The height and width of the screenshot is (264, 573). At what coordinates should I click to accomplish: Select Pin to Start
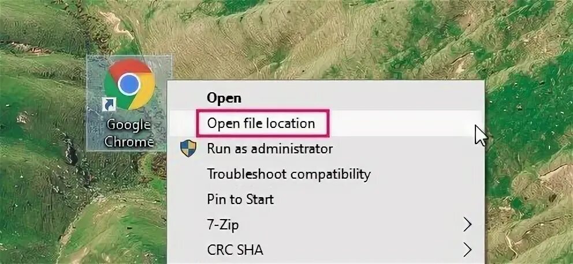pyautogui.click(x=240, y=199)
